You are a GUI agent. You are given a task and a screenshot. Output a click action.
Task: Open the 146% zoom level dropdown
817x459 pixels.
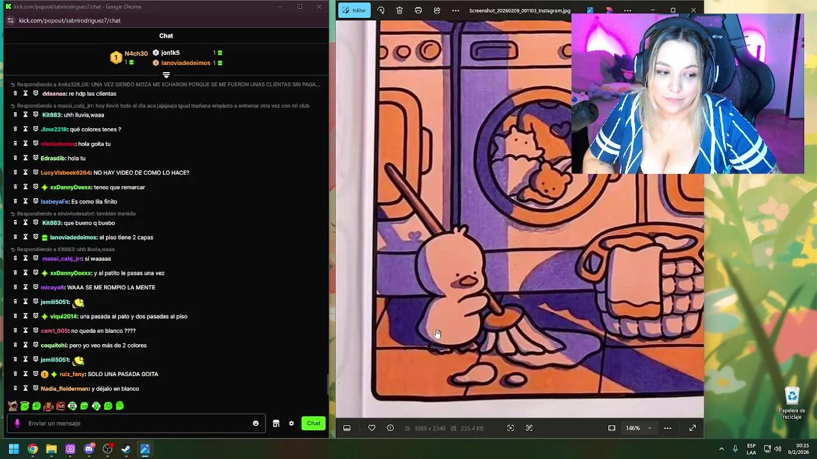[638, 428]
